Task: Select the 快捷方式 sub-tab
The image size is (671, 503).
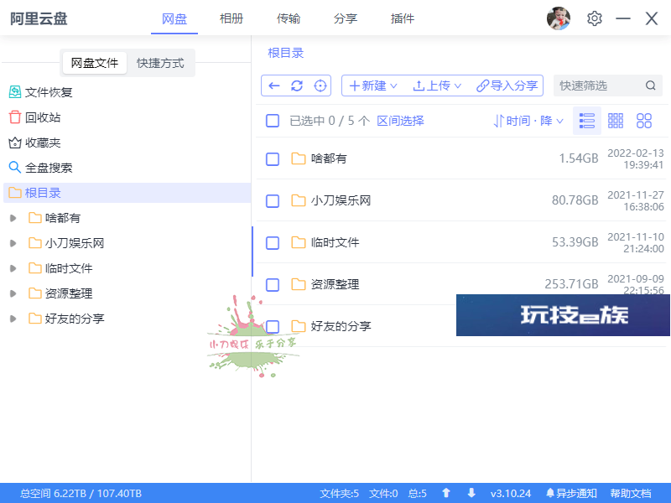Action: click(160, 63)
